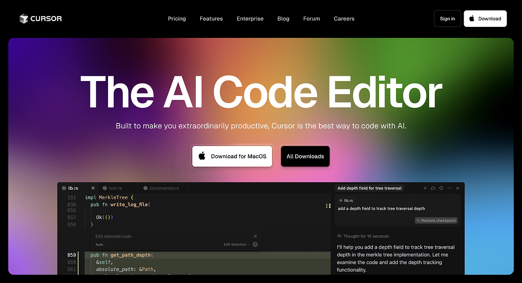Click the cloud icon in chat panel
The image size is (522, 283).
[433, 188]
